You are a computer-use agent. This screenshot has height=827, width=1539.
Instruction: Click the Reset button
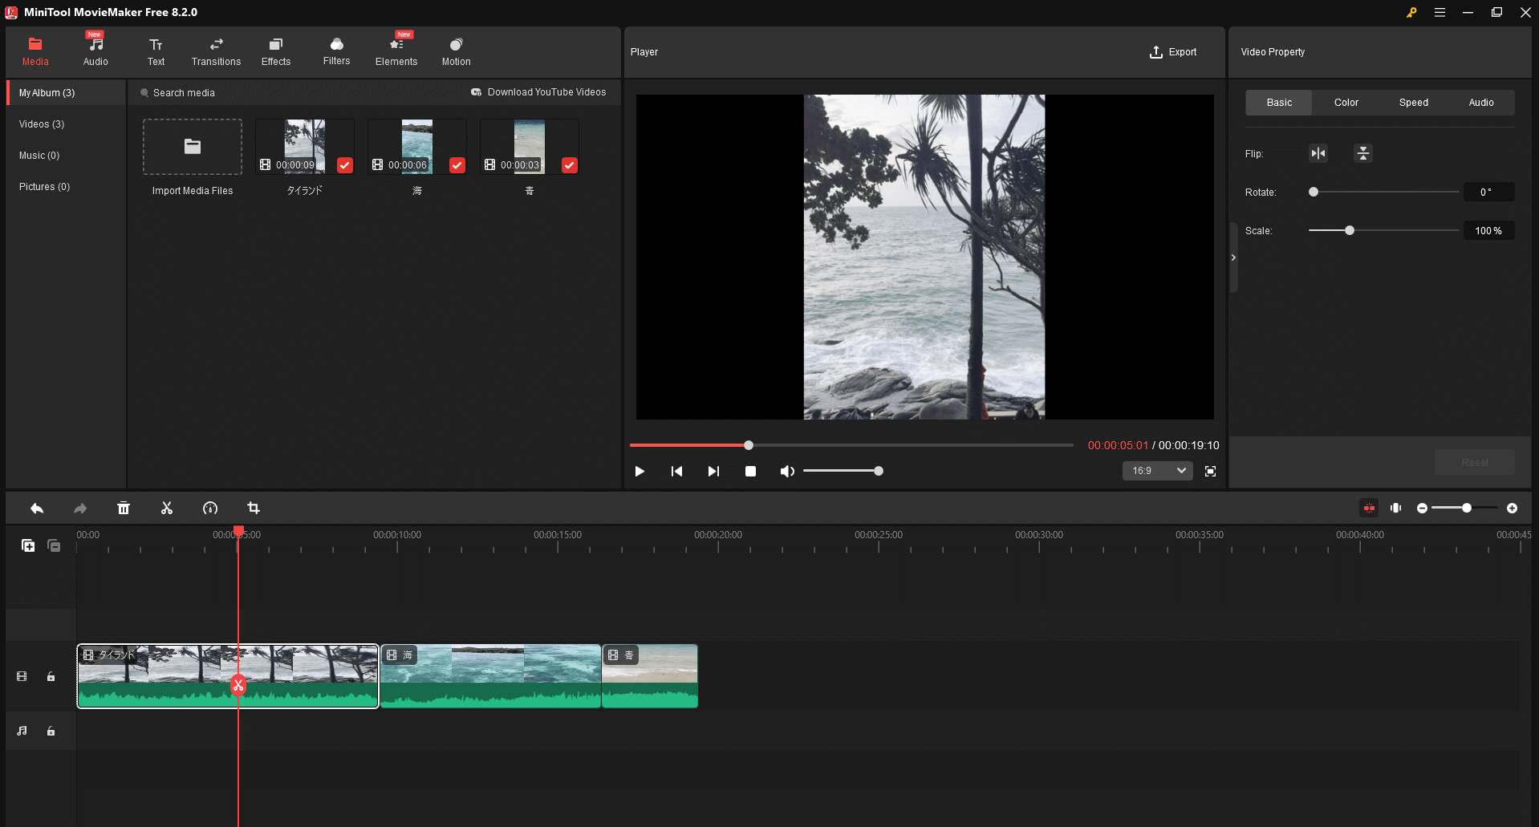(x=1475, y=463)
